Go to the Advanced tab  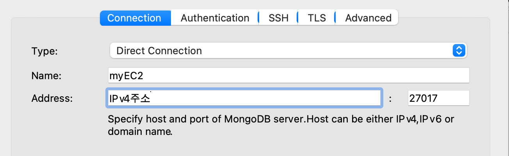click(x=368, y=18)
